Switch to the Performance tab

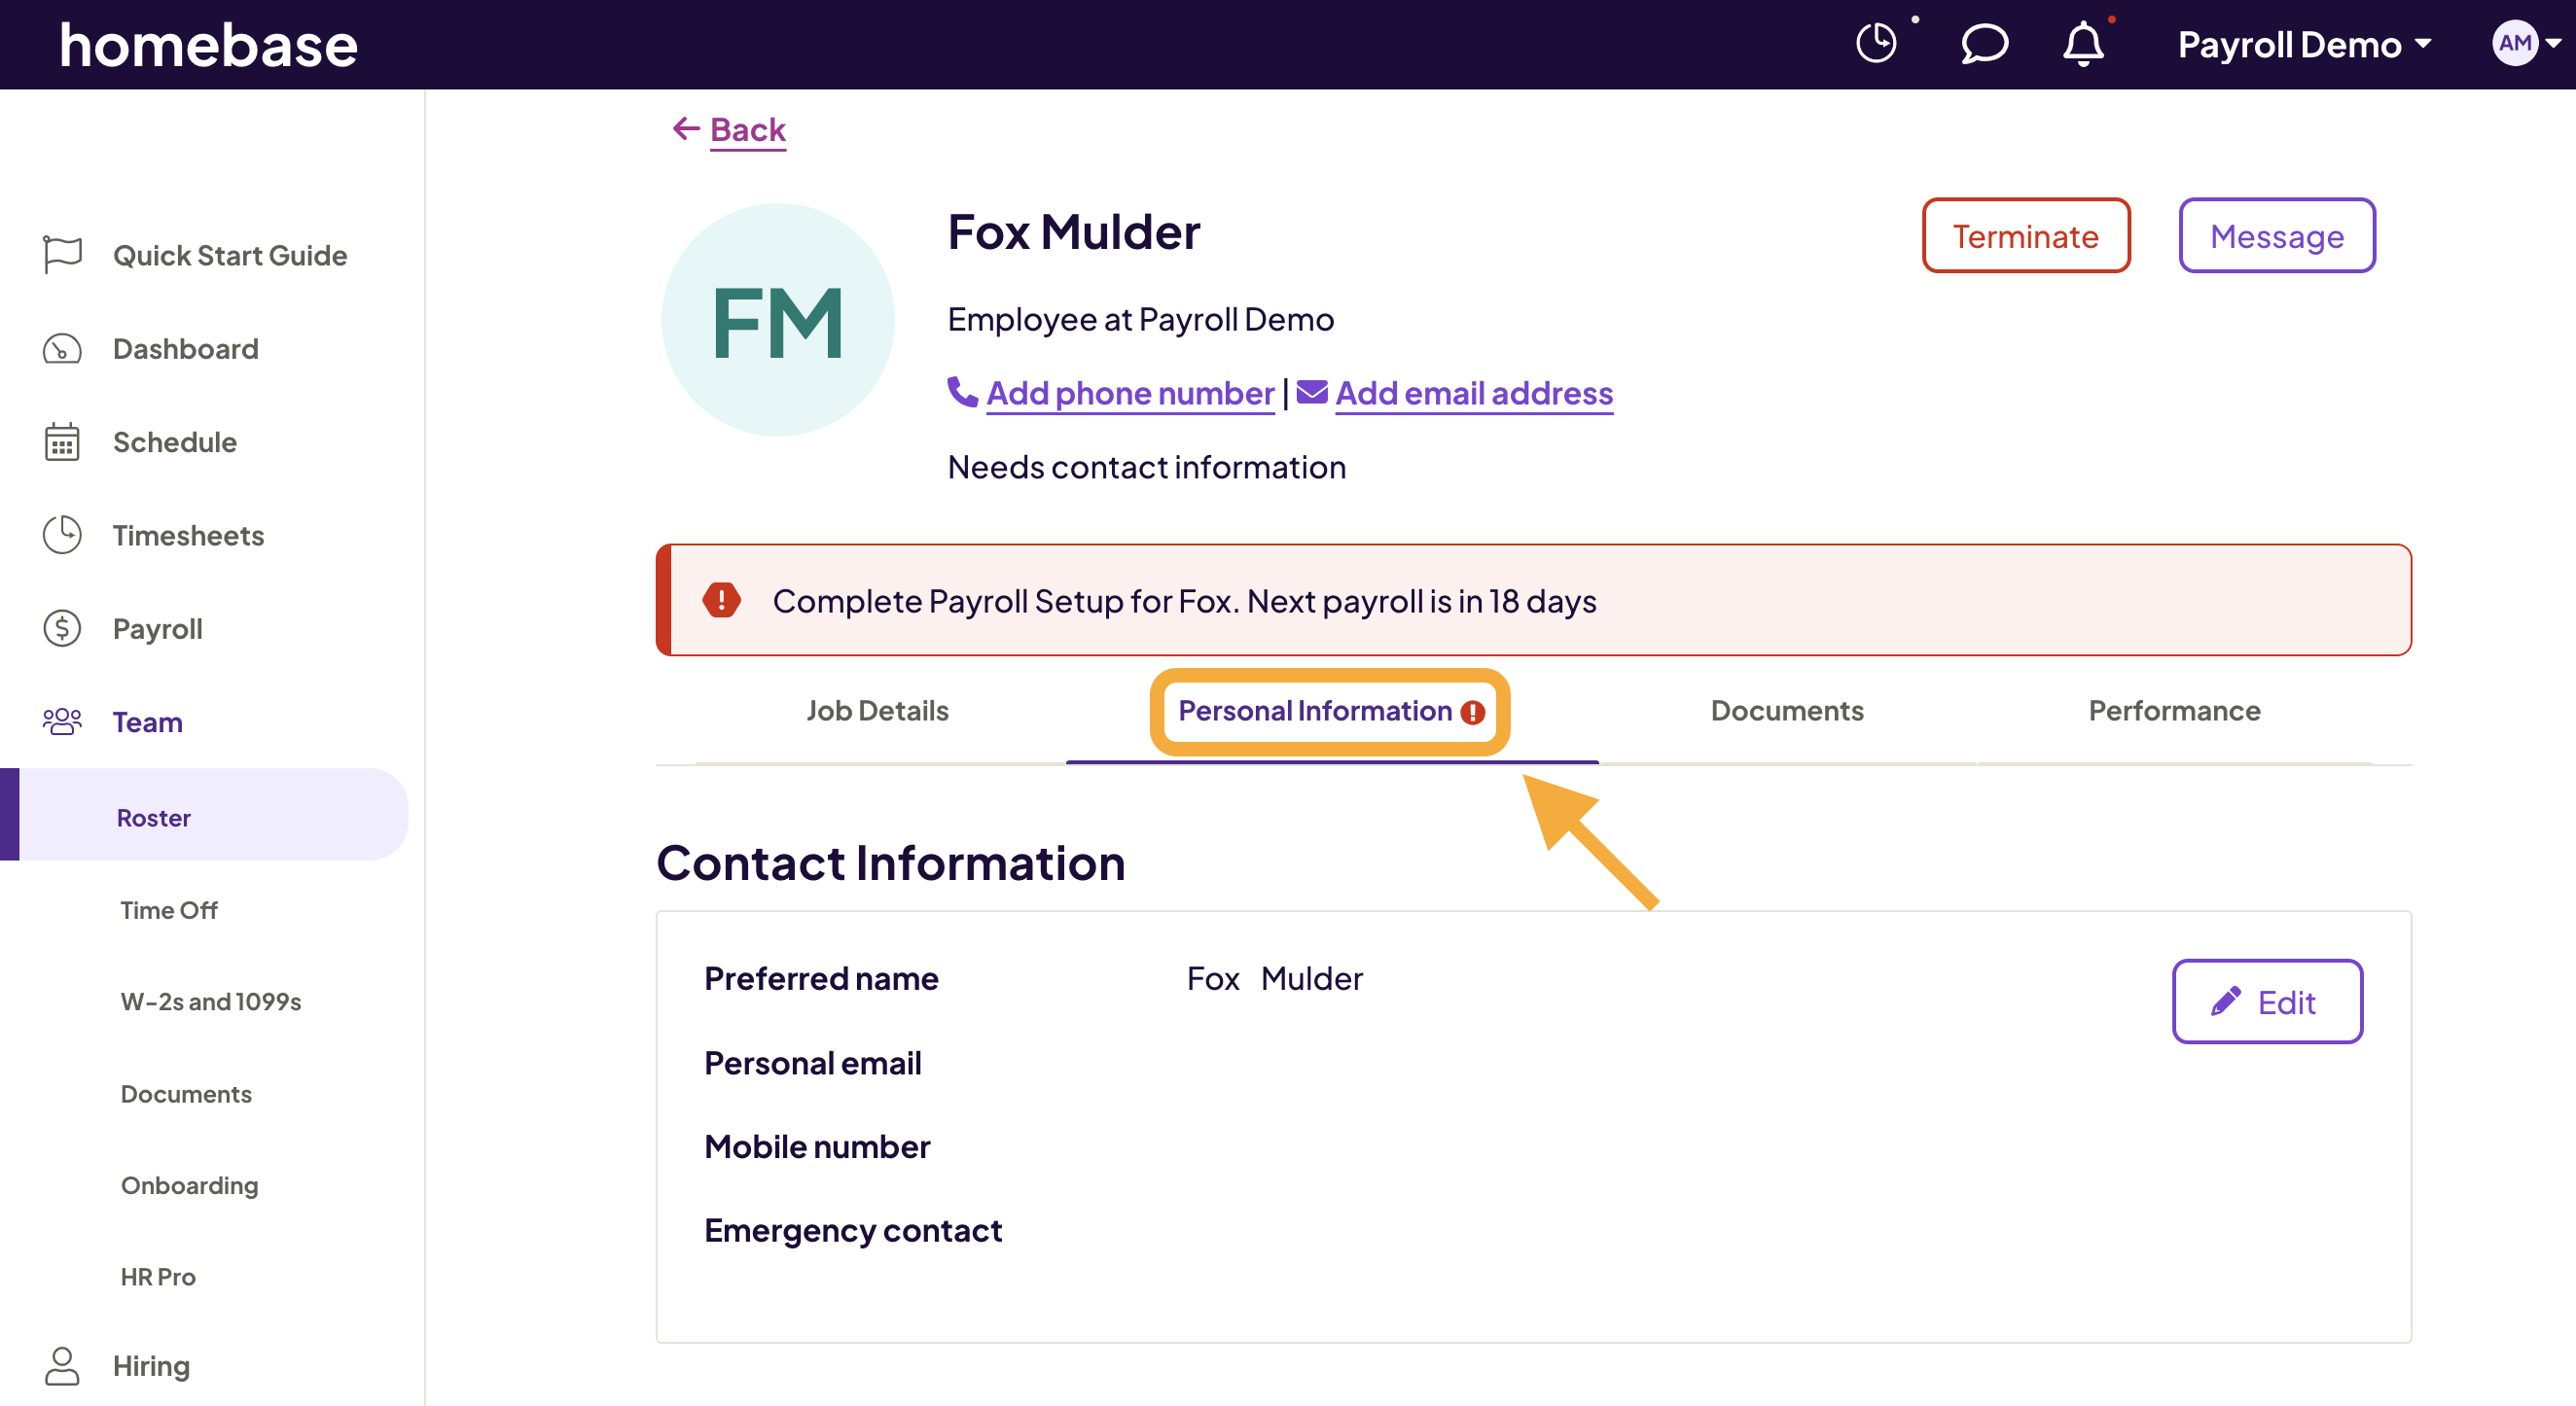pyautogui.click(x=2174, y=711)
